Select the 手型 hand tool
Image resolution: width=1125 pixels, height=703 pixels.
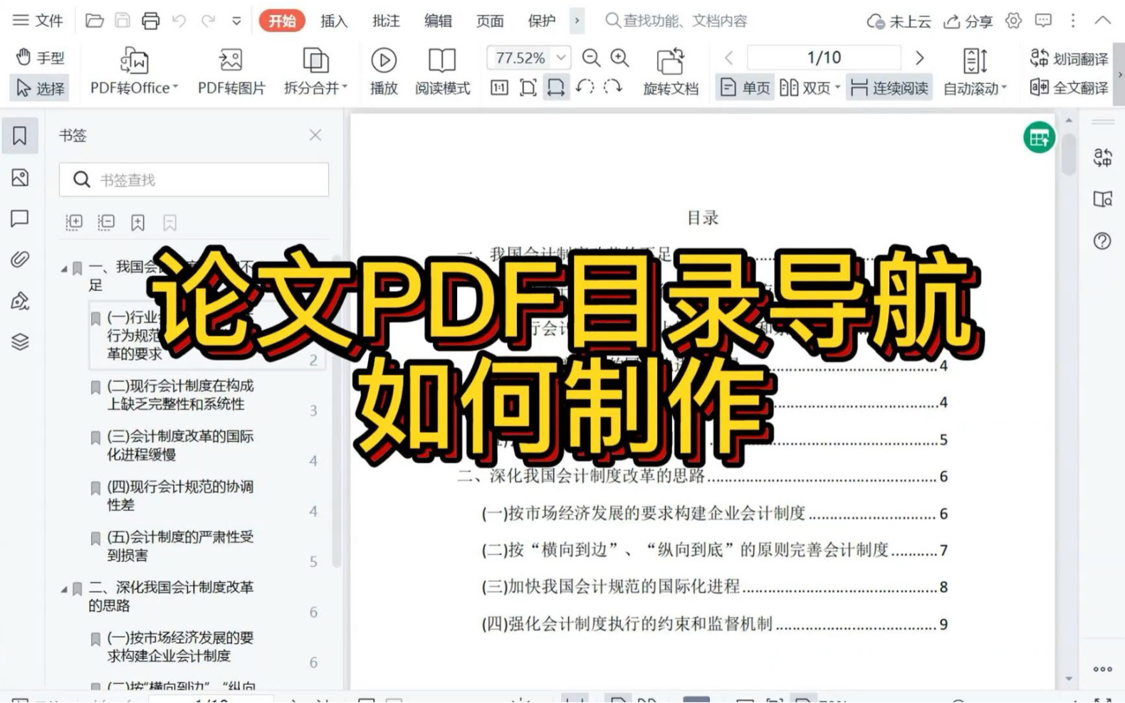[40, 57]
